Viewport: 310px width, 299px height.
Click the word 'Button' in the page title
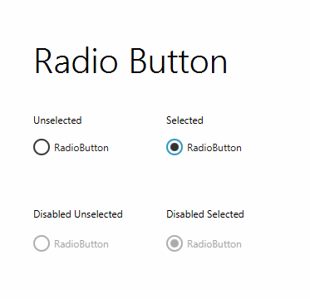coord(179,61)
